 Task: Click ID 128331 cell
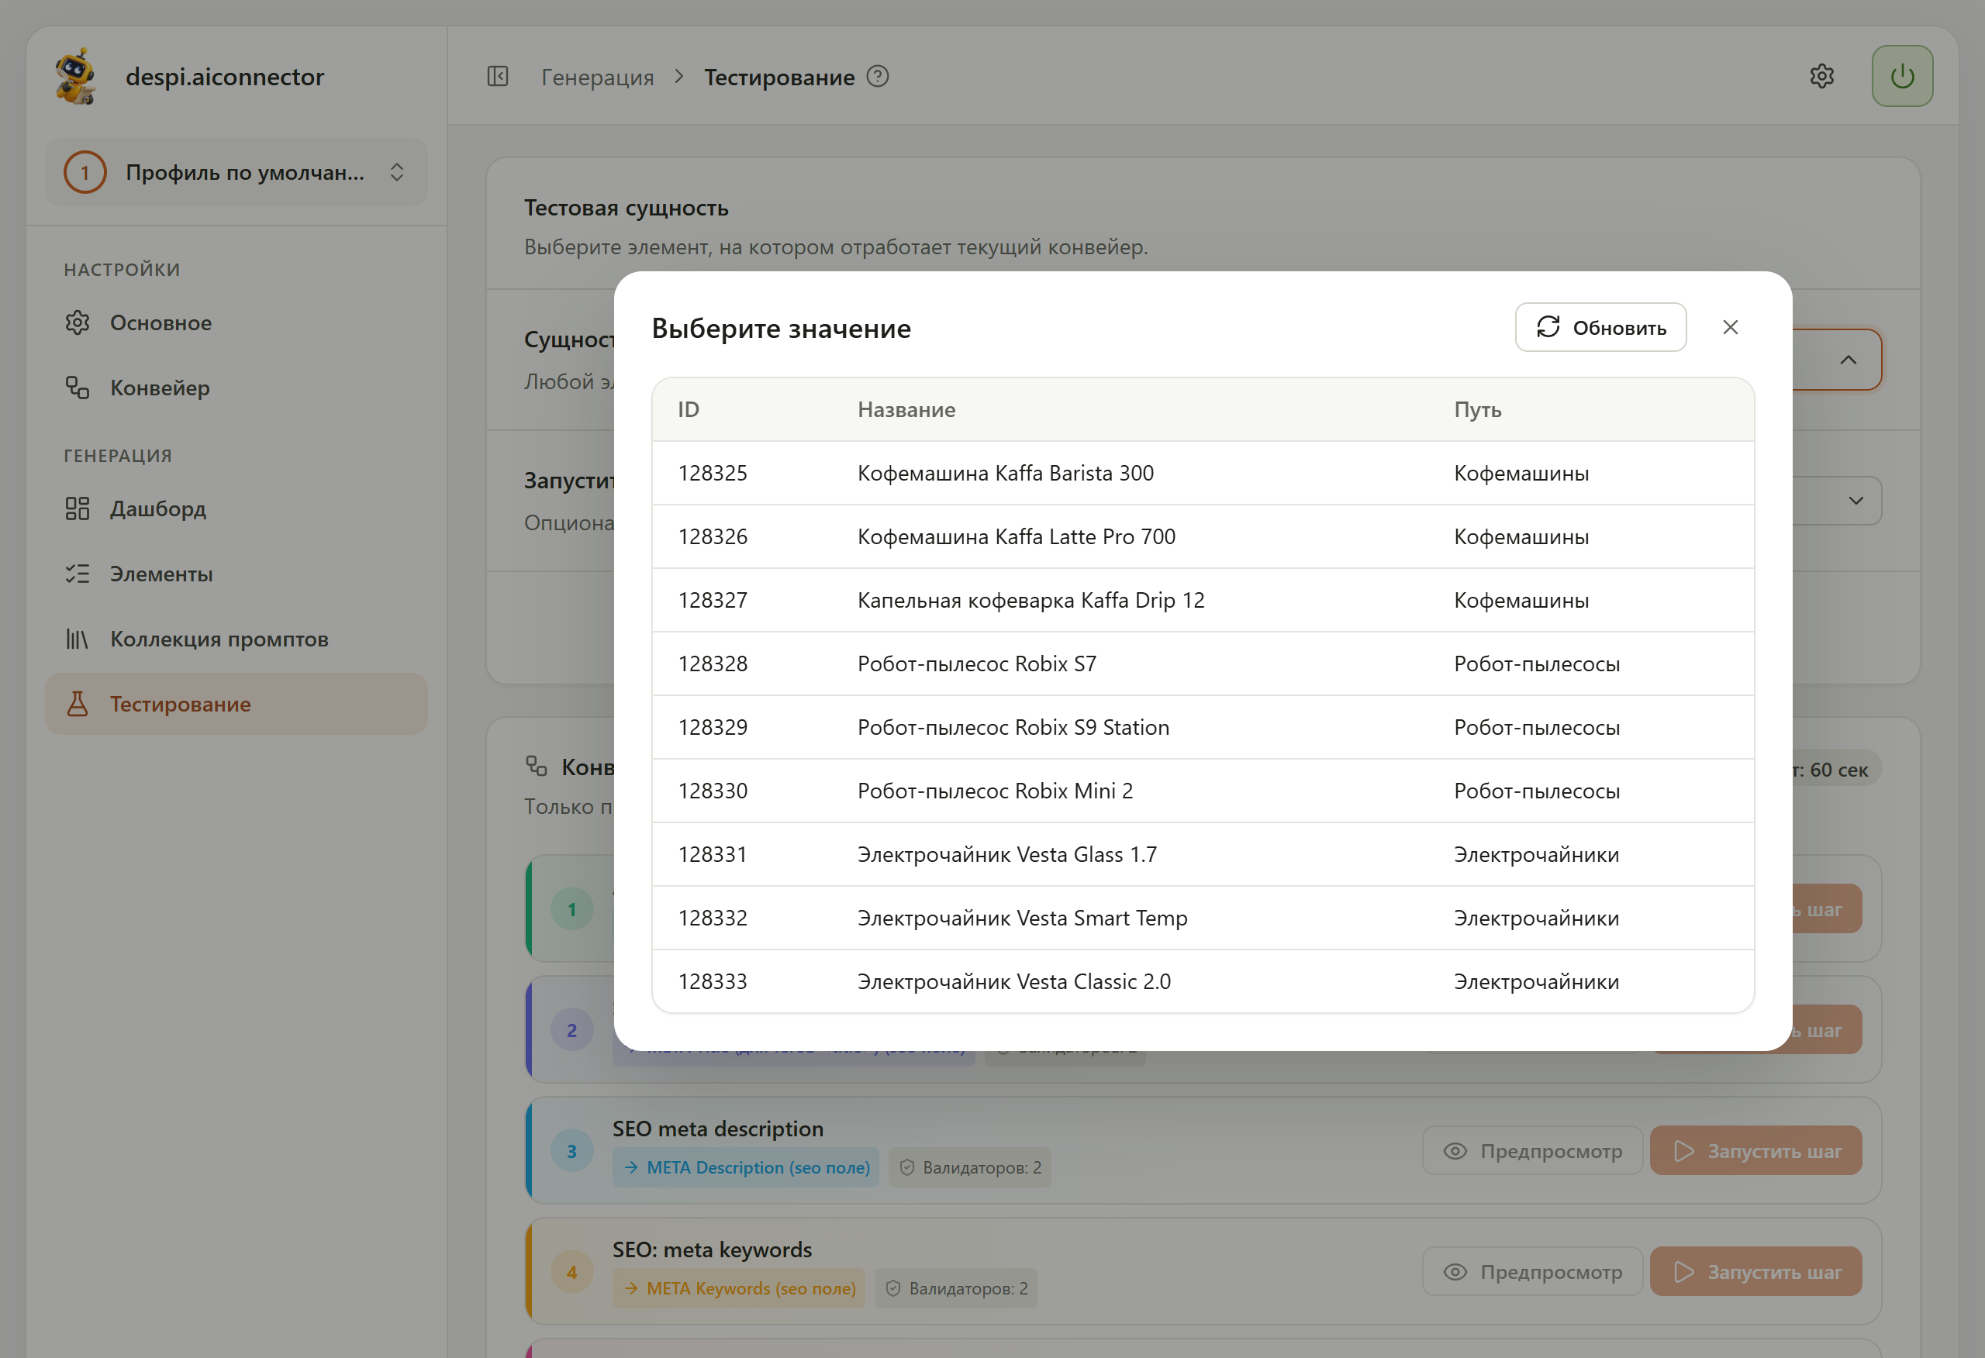click(x=713, y=855)
